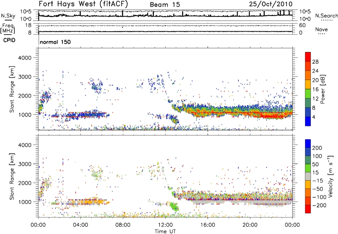
Task: Select the 18 MHz frequency tick
Action: [28, 25]
